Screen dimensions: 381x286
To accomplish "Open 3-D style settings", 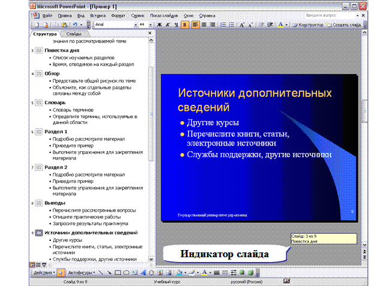I will tap(250, 273).
